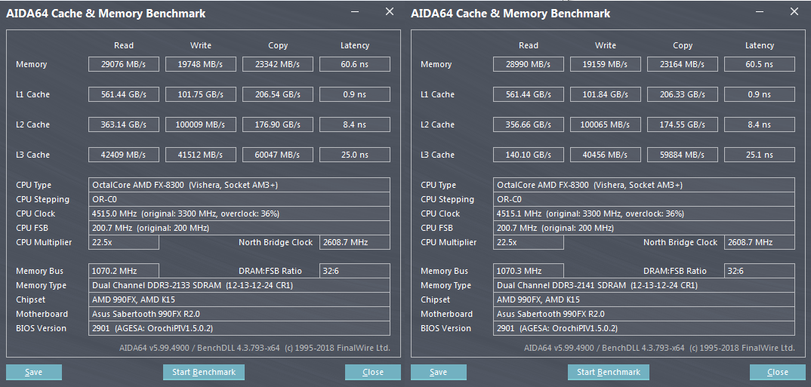Click the 140.10 GB/s L3 Cache Read value
The height and width of the screenshot is (387, 811).
[529, 155]
